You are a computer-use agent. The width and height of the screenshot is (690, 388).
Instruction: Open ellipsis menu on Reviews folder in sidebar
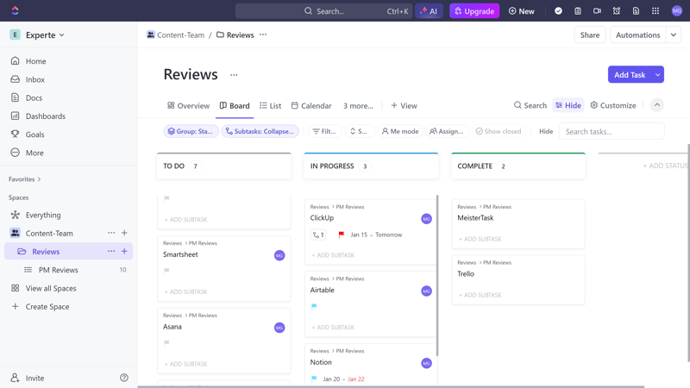[111, 251]
